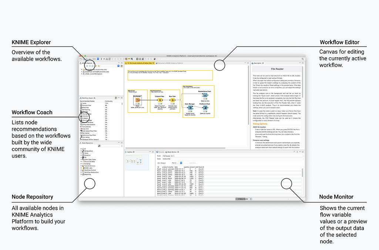Click the Column Filter node in the workflow

pos(160,100)
